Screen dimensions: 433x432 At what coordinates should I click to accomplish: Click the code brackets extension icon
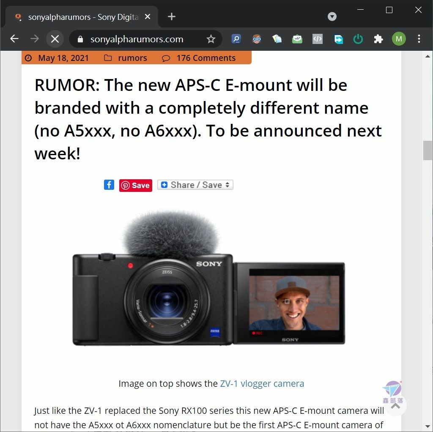point(318,39)
